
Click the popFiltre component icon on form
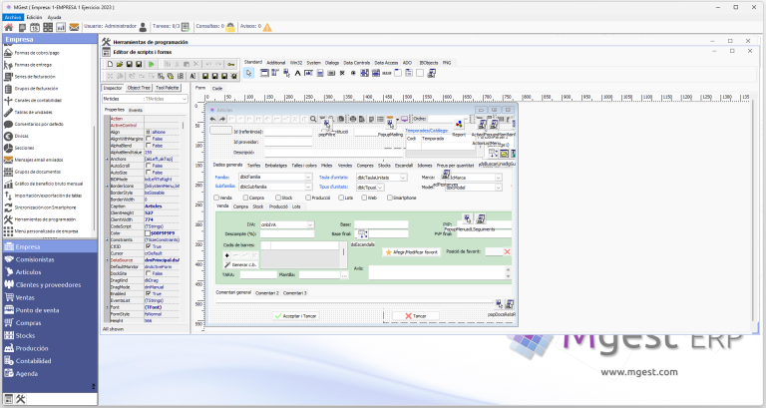pos(327,124)
